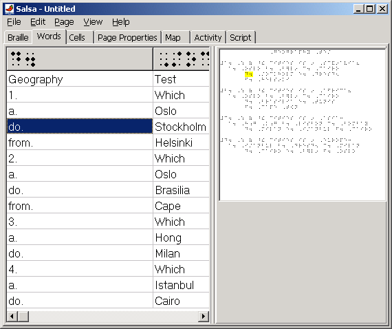Select the Stockholm cell
This screenshot has height=329, width=392.
[182, 127]
